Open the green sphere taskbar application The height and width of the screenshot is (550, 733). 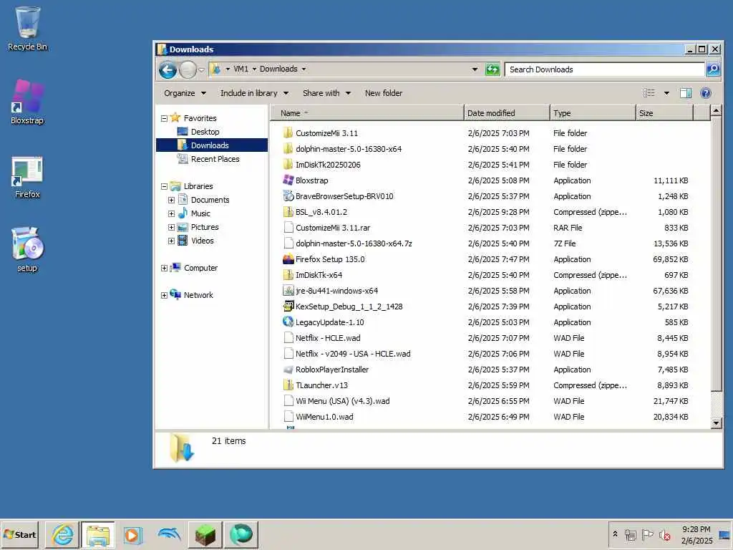[x=241, y=534]
